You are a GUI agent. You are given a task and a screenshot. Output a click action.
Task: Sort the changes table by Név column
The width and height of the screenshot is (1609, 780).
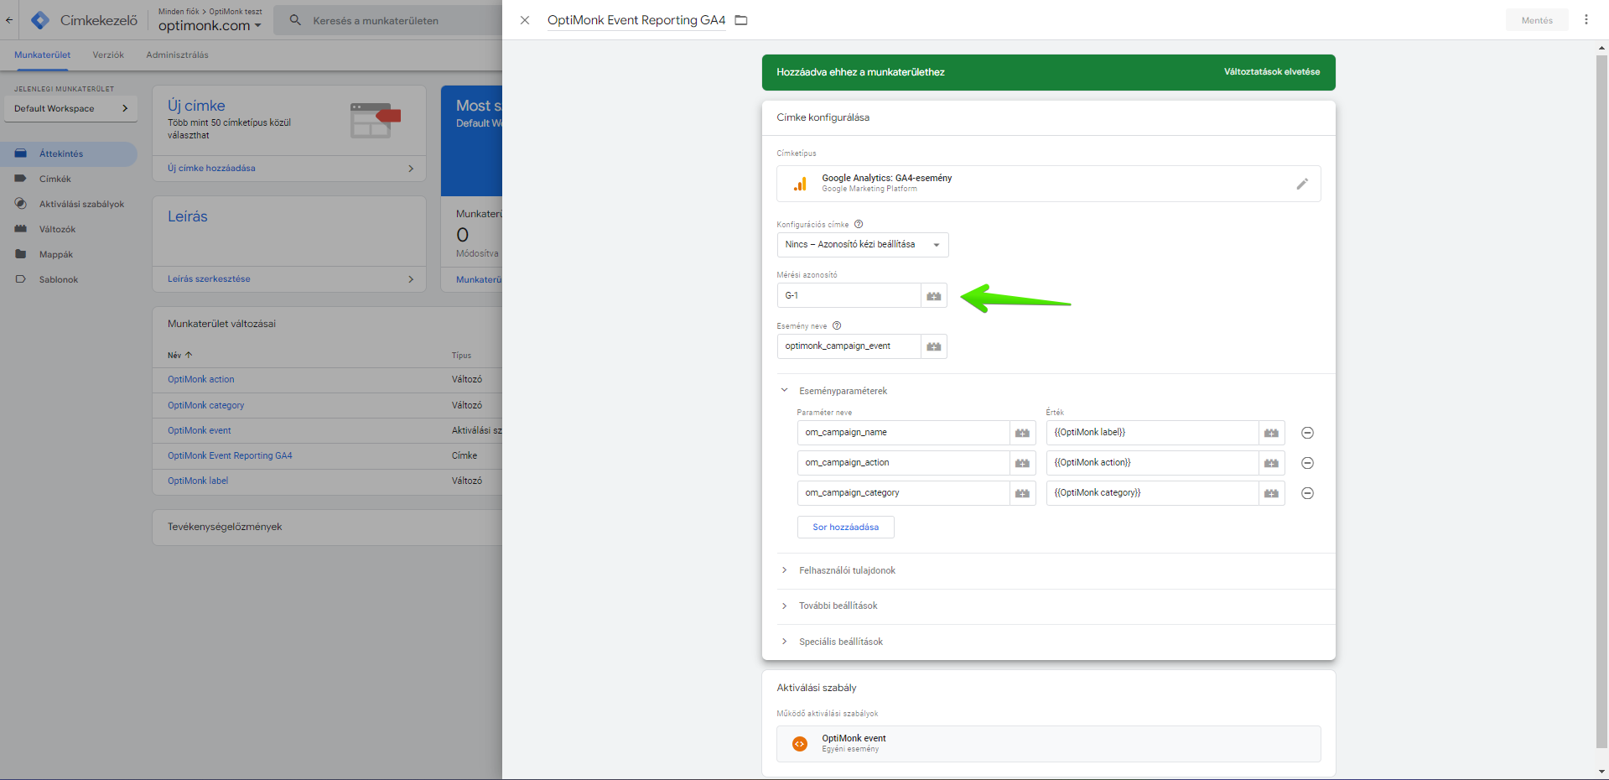pos(179,356)
